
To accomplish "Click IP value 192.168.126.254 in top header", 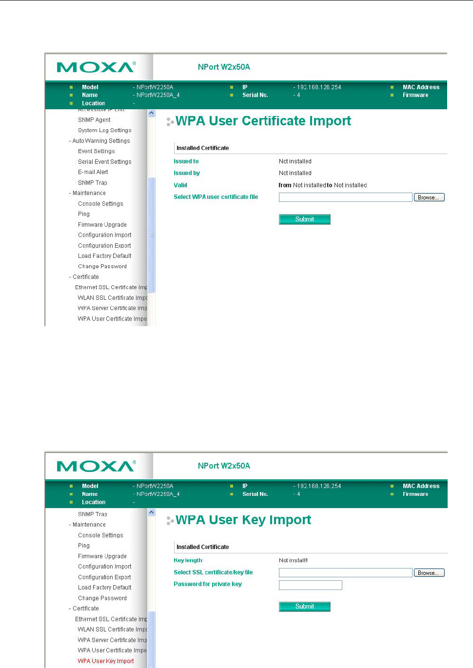I will (x=319, y=87).
